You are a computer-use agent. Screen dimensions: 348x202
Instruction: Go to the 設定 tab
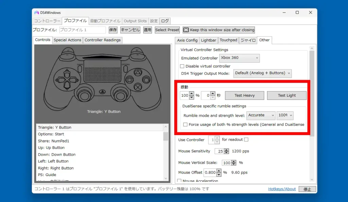coord(154,21)
